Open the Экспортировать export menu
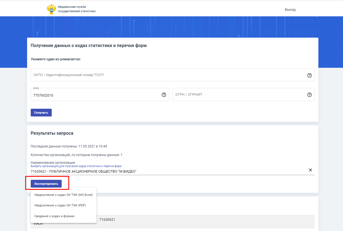The width and height of the screenshot is (343, 231). pyautogui.click(x=46, y=184)
